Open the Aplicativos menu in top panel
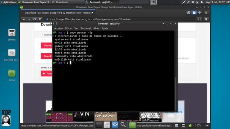This screenshot has height=129, width=230. click(8, 2)
